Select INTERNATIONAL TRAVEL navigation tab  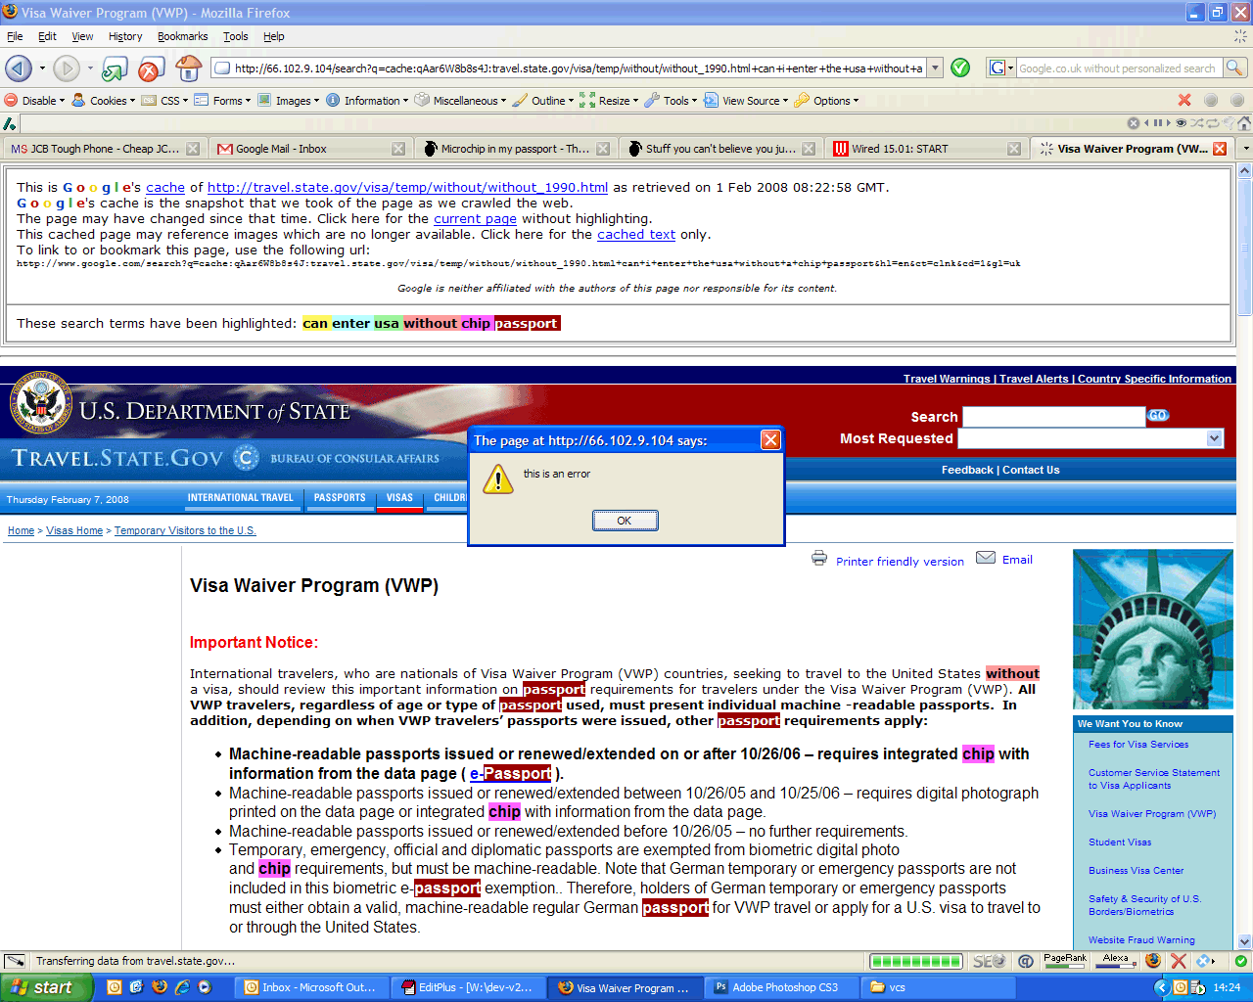[241, 498]
